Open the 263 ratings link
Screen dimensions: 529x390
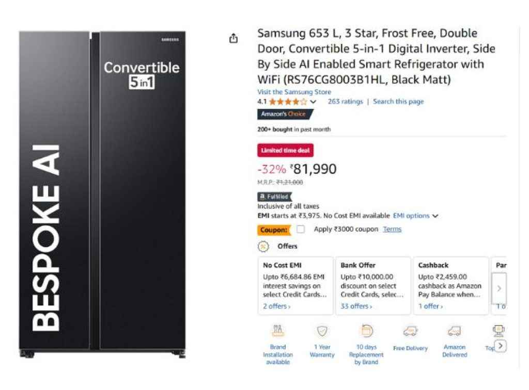[x=345, y=102]
